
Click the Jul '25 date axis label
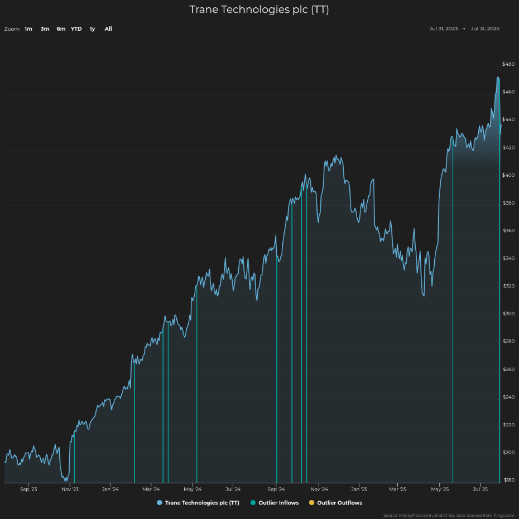pyautogui.click(x=480, y=489)
